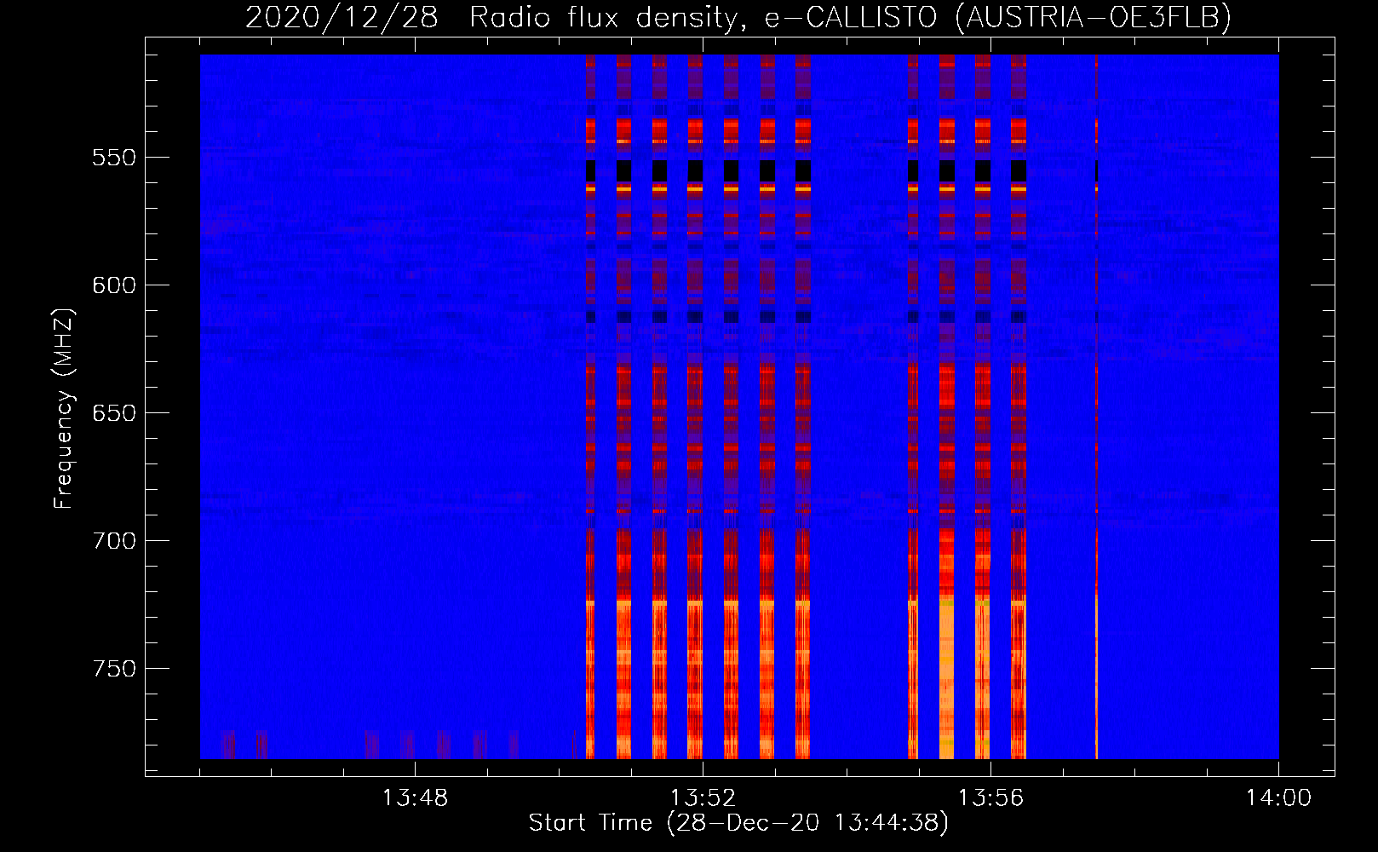Click the thin isolated burst line after 13:57
Viewport: 1378px width, 852px height.
click(x=1096, y=406)
